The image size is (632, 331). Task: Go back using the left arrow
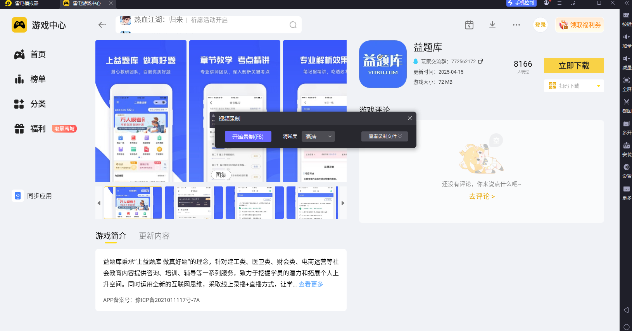[x=102, y=25]
